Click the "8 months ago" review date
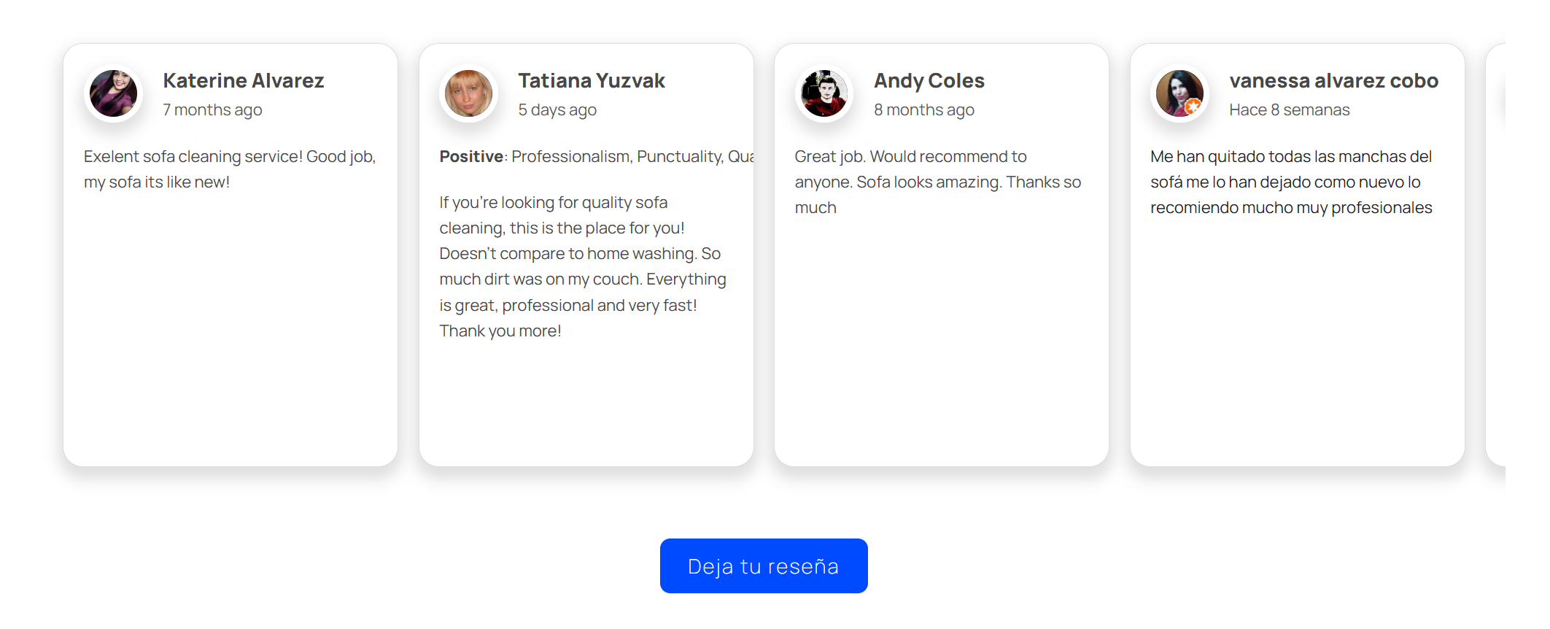 [924, 109]
